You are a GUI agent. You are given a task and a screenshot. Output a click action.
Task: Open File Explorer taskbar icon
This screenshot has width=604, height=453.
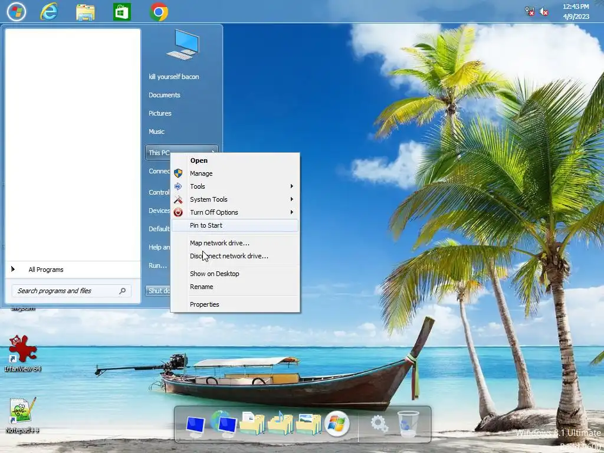pos(85,12)
